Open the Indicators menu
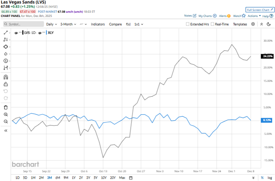This screenshot has width=275, height=181. tap(98, 24)
